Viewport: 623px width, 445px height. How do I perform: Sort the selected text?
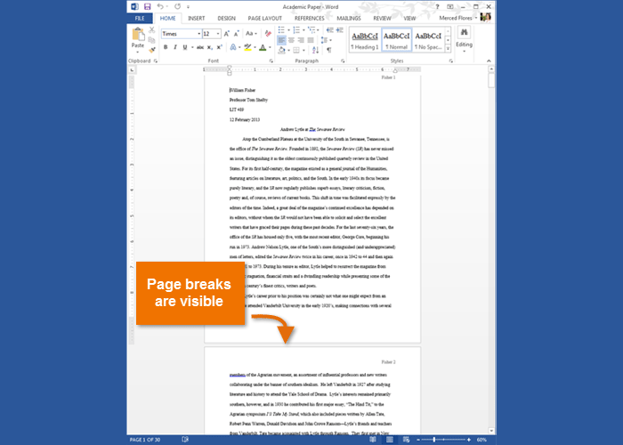pyautogui.click(x=315, y=50)
